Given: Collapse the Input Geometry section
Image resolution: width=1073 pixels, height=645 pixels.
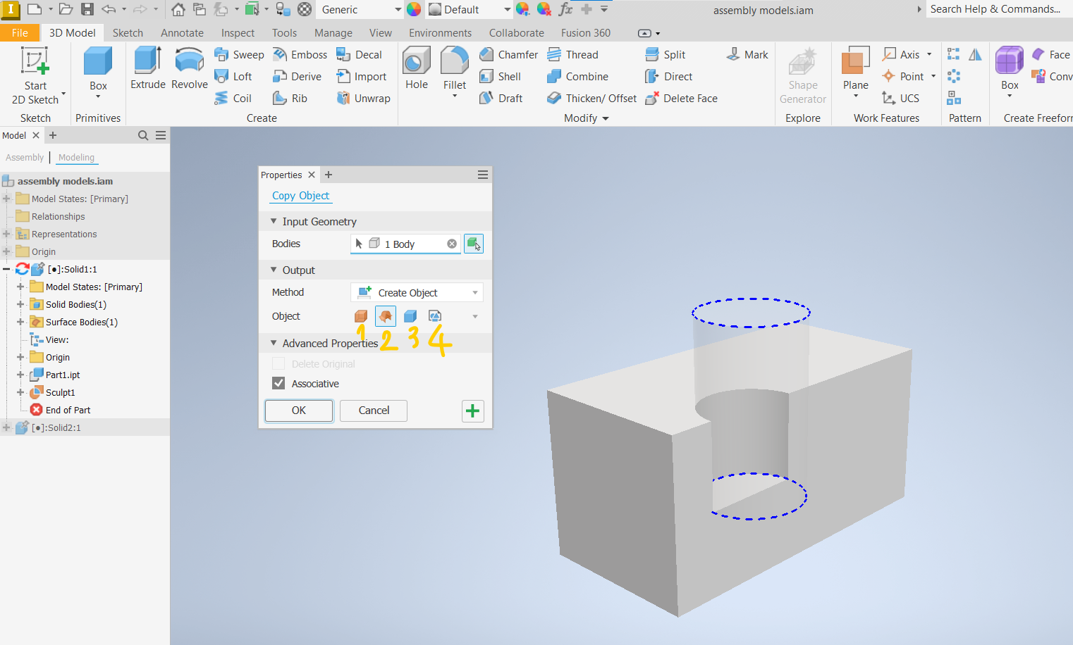Looking at the screenshot, I should click(x=274, y=221).
